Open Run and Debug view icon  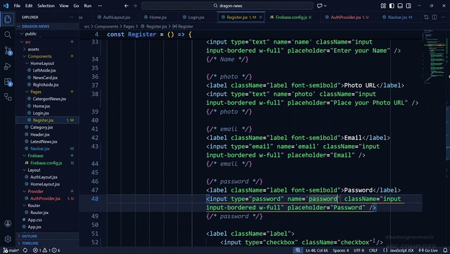click(8, 66)
